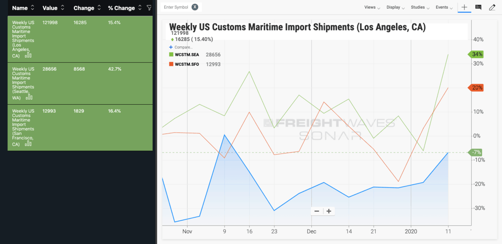Click the Enter Symbol input field
This screenshot has height=244, width=502.
(x=176, y=8)
